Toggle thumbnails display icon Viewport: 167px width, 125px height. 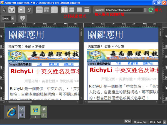(47, 10)
